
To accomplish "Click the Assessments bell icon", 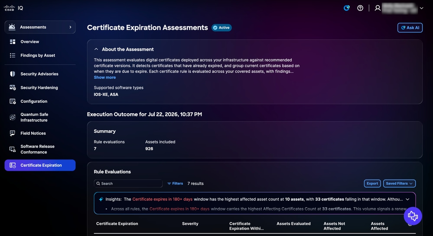I will 12,27.
